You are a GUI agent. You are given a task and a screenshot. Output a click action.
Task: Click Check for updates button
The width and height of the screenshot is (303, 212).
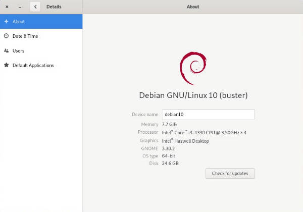click(x=230, y=173)
